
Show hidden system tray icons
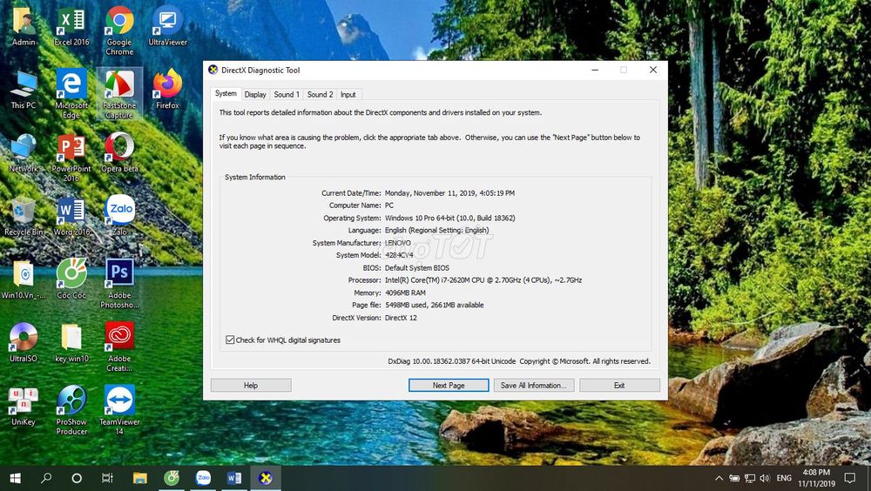click(719, 478)
